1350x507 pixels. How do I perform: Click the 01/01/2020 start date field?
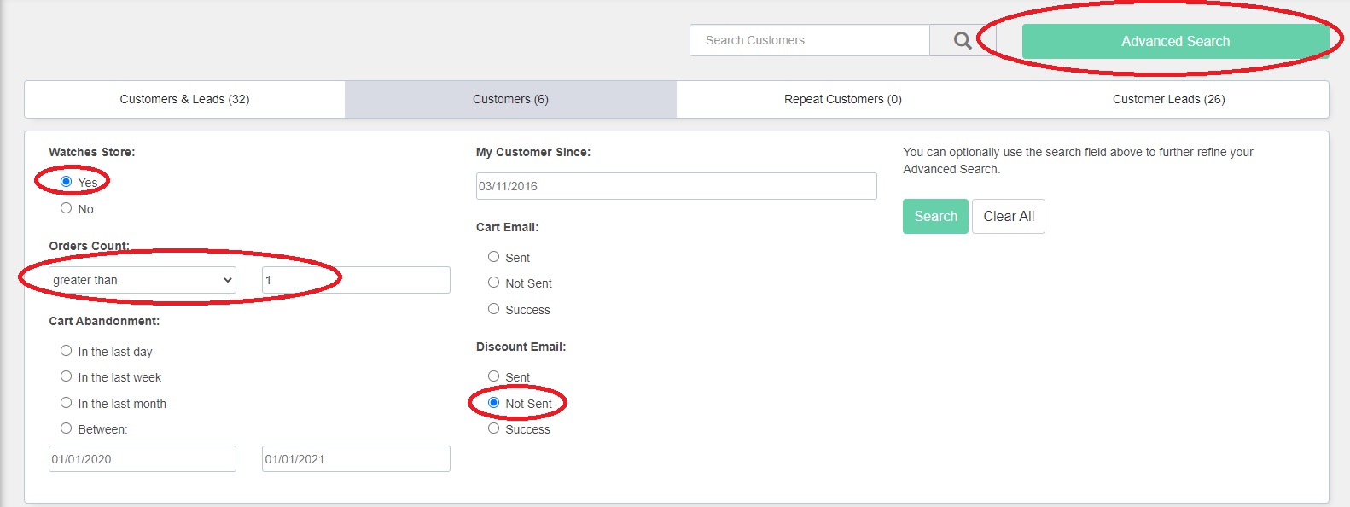[143, 458]
